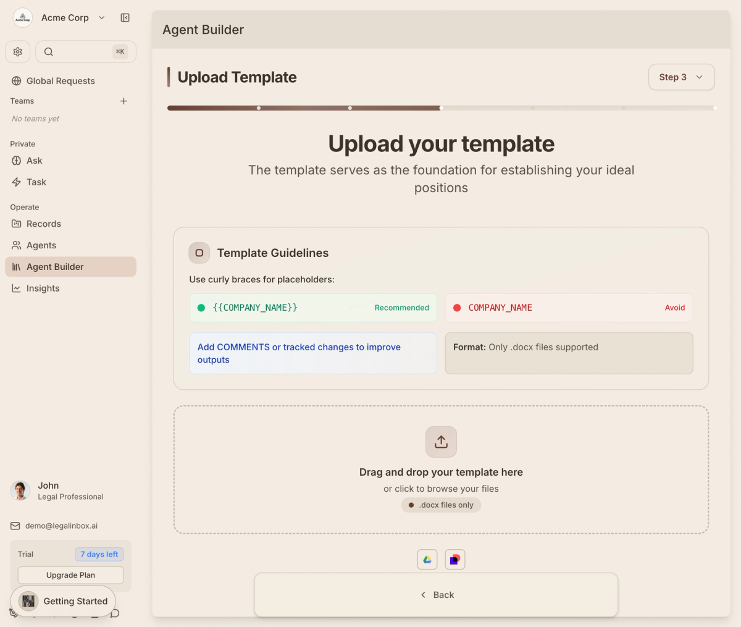This screenshot has width=741, height=627.
Task: Click the upload arrow icon in drop zone
Action: 441,442
